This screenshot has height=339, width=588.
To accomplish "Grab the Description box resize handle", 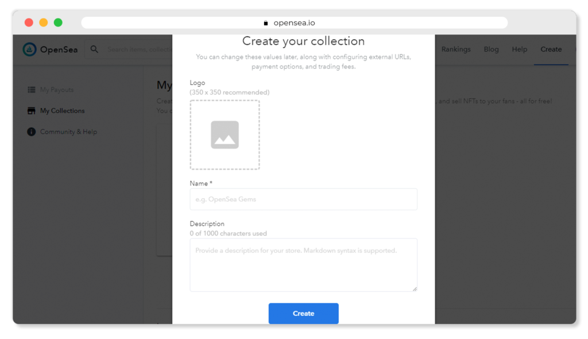I will tap(414, 288).
